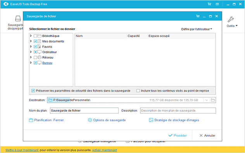245x153 pixels.
Task: Uncheck the Mes documents checkbox
Action: point(35,41)
